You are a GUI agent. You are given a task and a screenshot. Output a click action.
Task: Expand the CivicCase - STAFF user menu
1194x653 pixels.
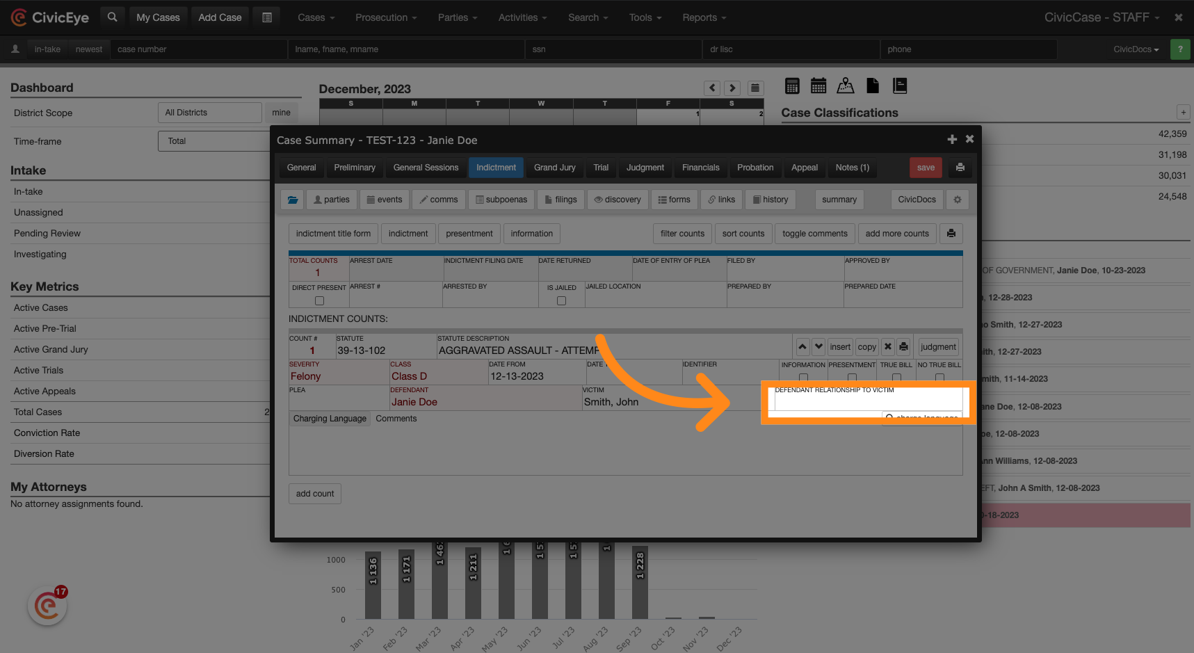tap(1102, 17)
